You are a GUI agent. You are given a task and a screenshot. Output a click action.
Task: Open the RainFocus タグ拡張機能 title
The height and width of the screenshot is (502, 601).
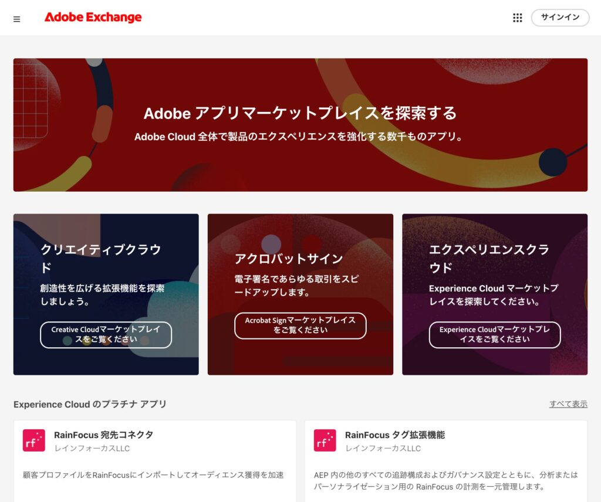coord(394,435)
